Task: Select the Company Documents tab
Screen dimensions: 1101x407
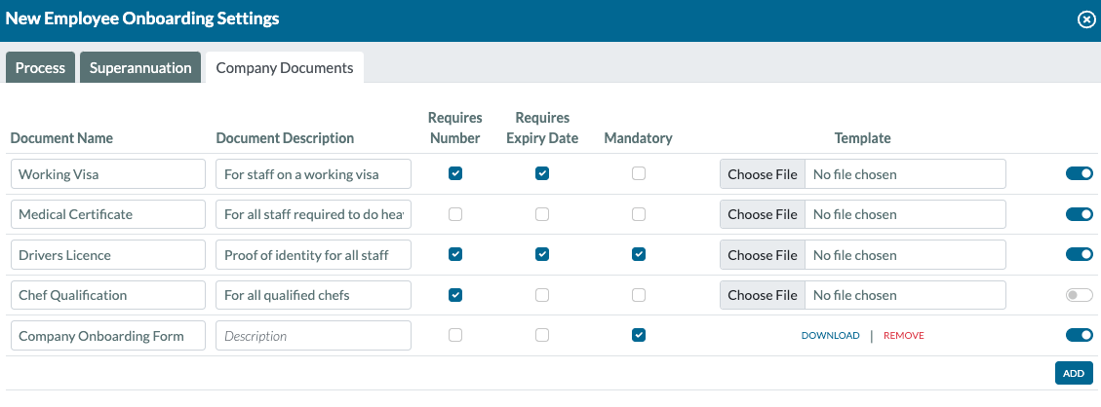Action: pyautogui.click(x=285, y=68)
